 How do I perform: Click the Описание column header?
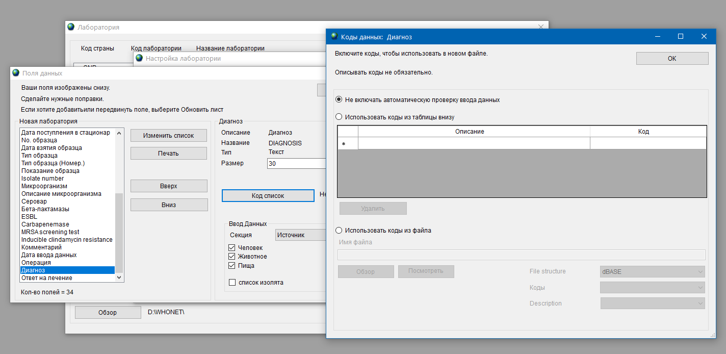(x=474, y=132)
